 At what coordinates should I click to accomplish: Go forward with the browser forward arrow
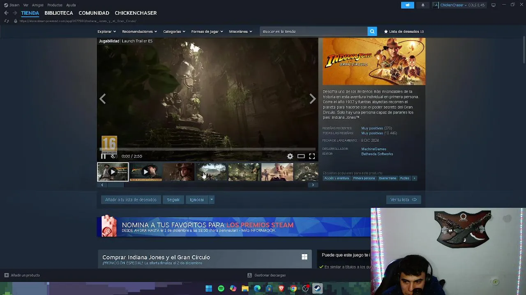click(15, 13)
